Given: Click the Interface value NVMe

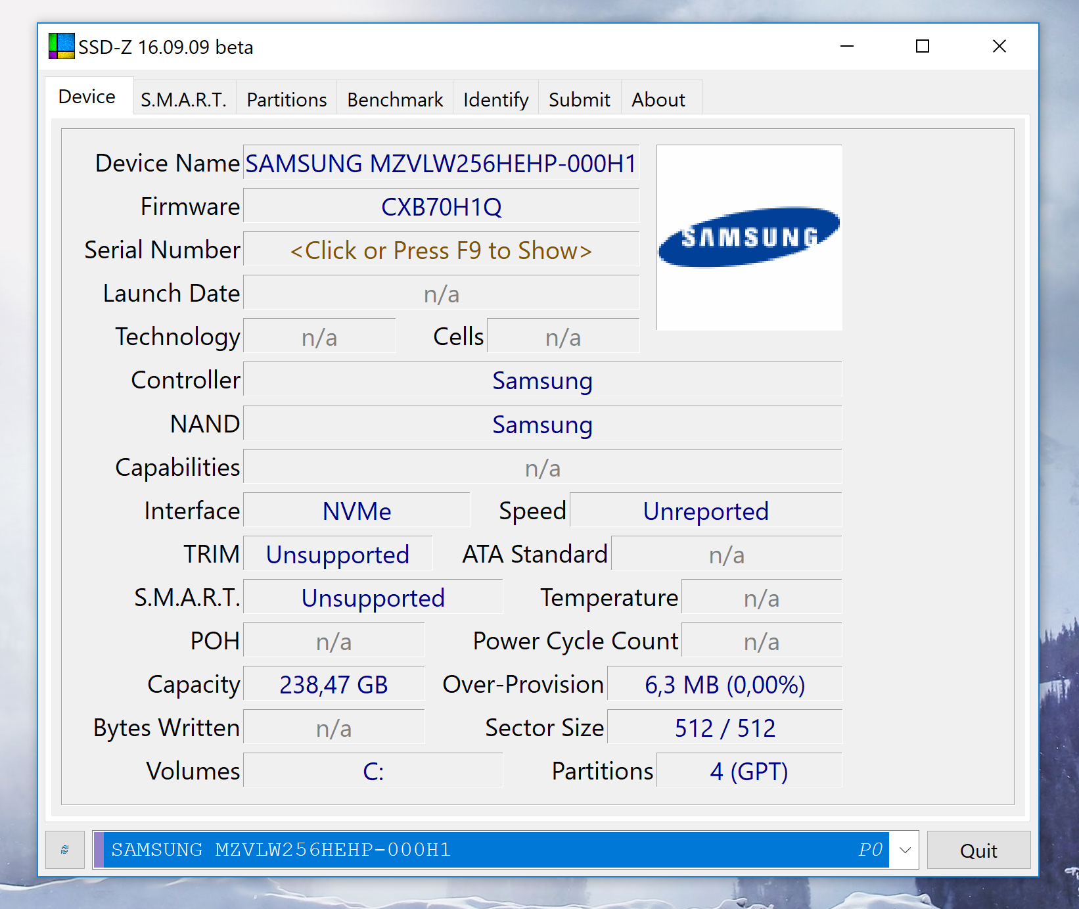Looking at the screenshot, I should (357, 511).
